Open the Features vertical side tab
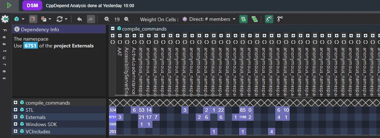Viewport: 380px width, 138px height. pyautogui.click(x=5, y=54)
